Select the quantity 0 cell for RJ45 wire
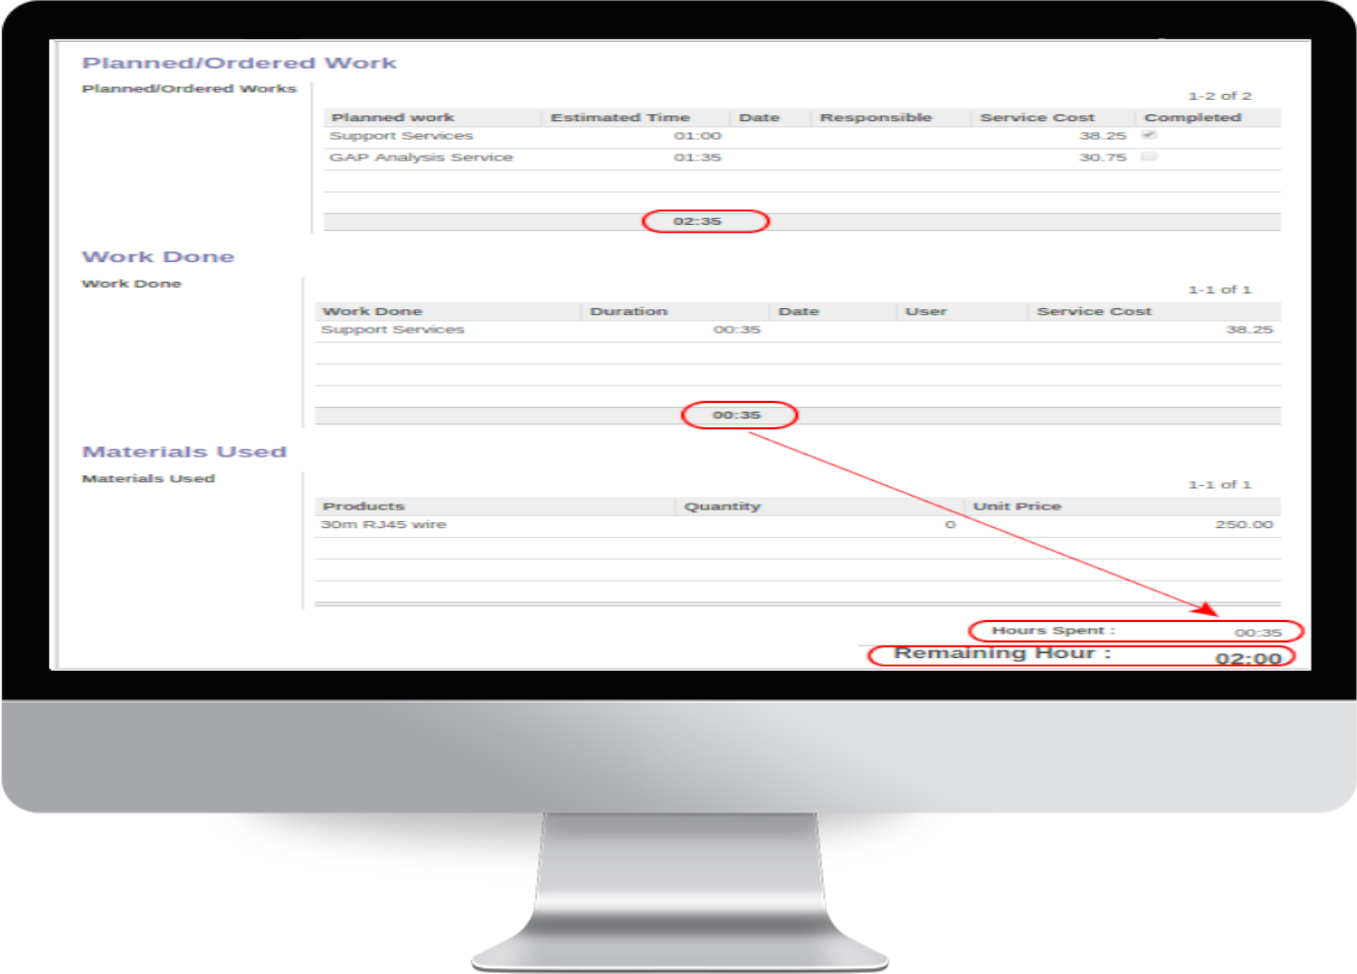Image resolution: width=1357 pixels, height=974 pixels. point(950,525)
